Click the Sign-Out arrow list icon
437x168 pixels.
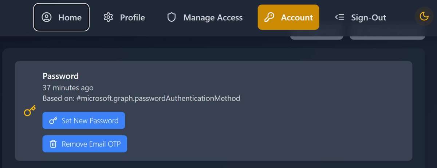pyautogui.click(x=339, y=17)
